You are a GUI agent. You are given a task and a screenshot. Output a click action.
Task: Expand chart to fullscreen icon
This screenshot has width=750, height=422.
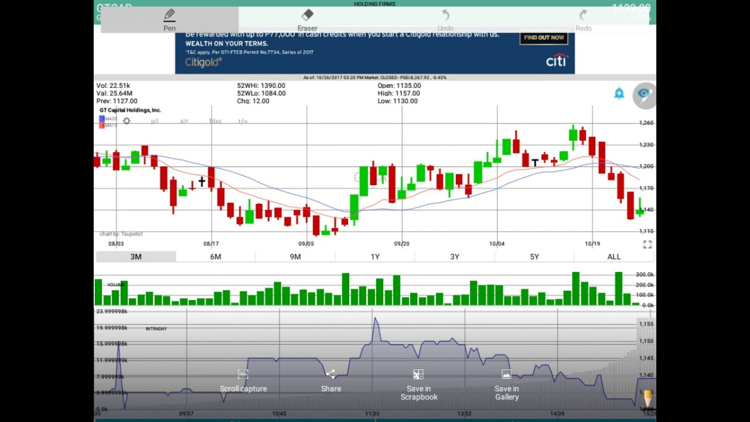[647, 245]
